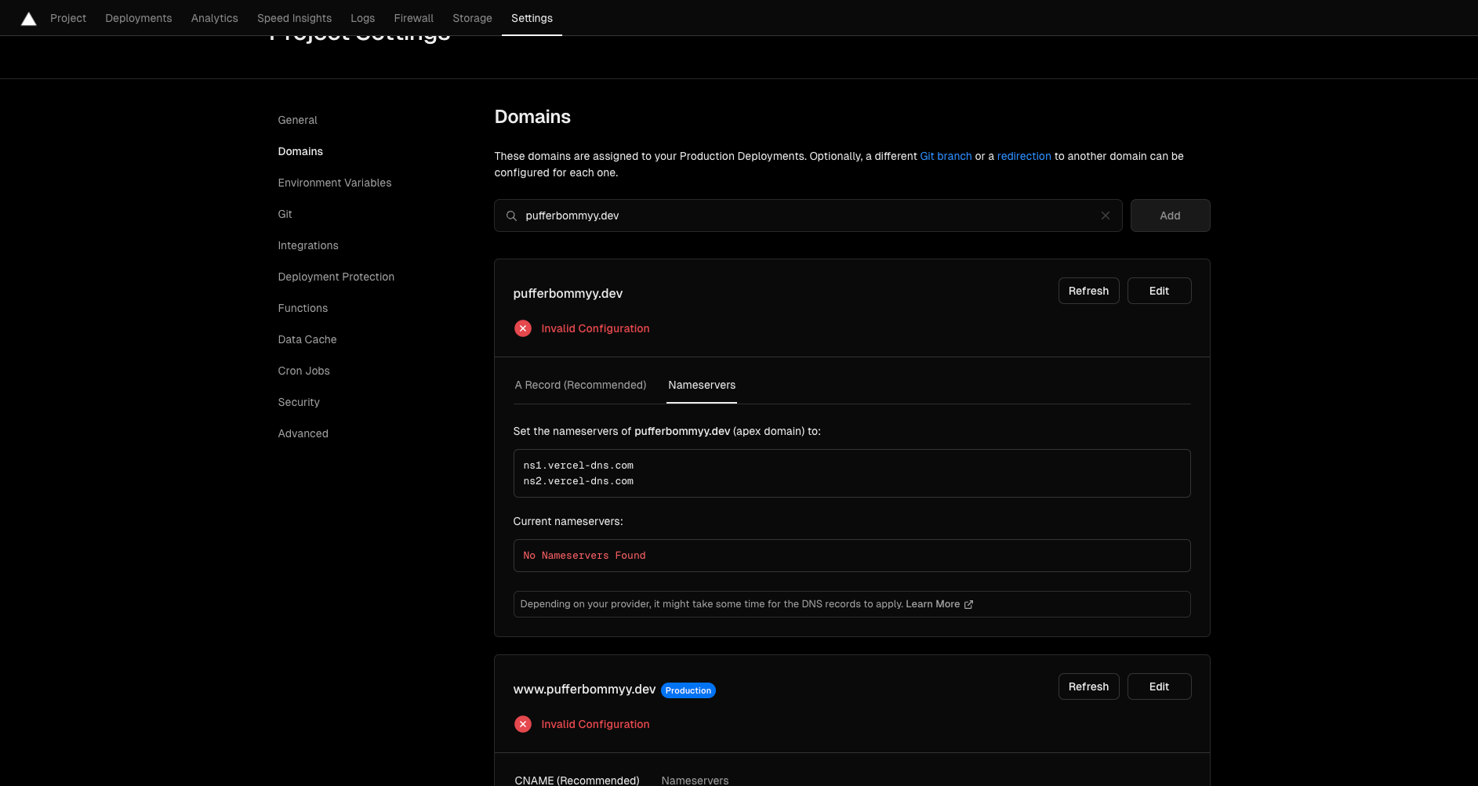The image size is (1478, 786).
Task: Open the Deployments tab
Action: (x=139, y=18)
